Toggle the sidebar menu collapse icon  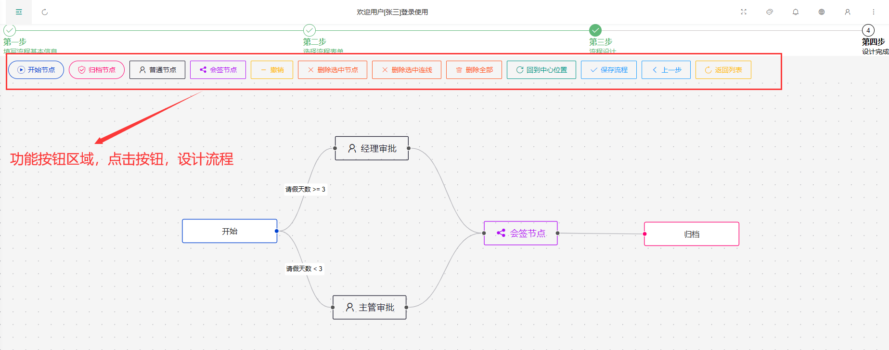(19, 12)
